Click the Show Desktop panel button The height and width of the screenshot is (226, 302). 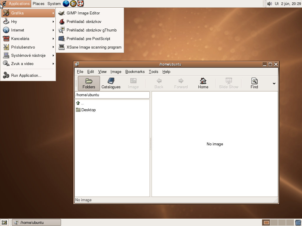click(4, 222)
